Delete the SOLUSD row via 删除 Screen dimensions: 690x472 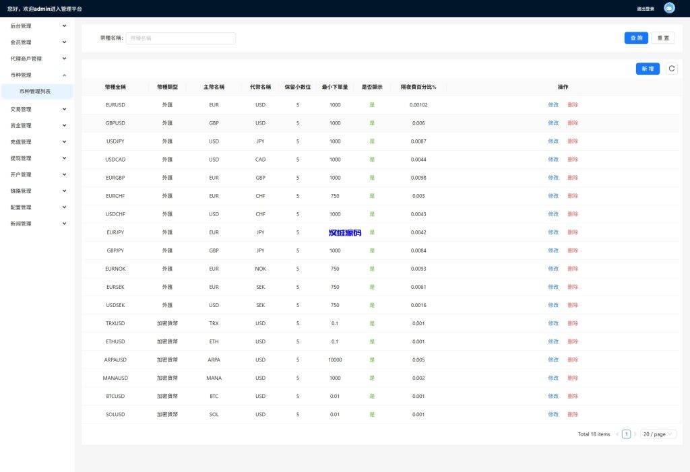[x=573, y=414]
